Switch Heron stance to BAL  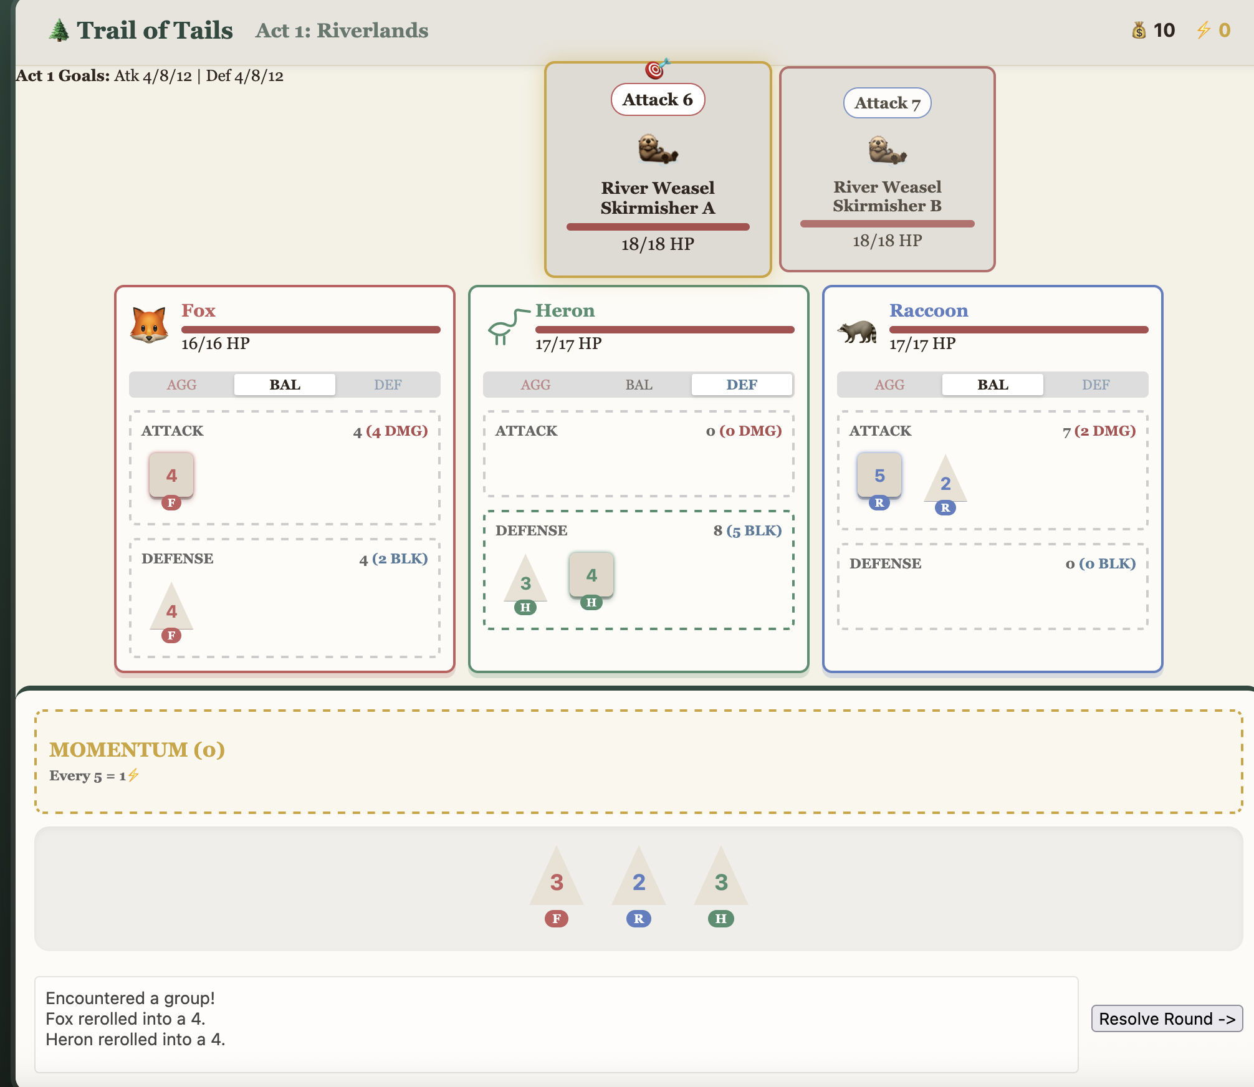639,385
